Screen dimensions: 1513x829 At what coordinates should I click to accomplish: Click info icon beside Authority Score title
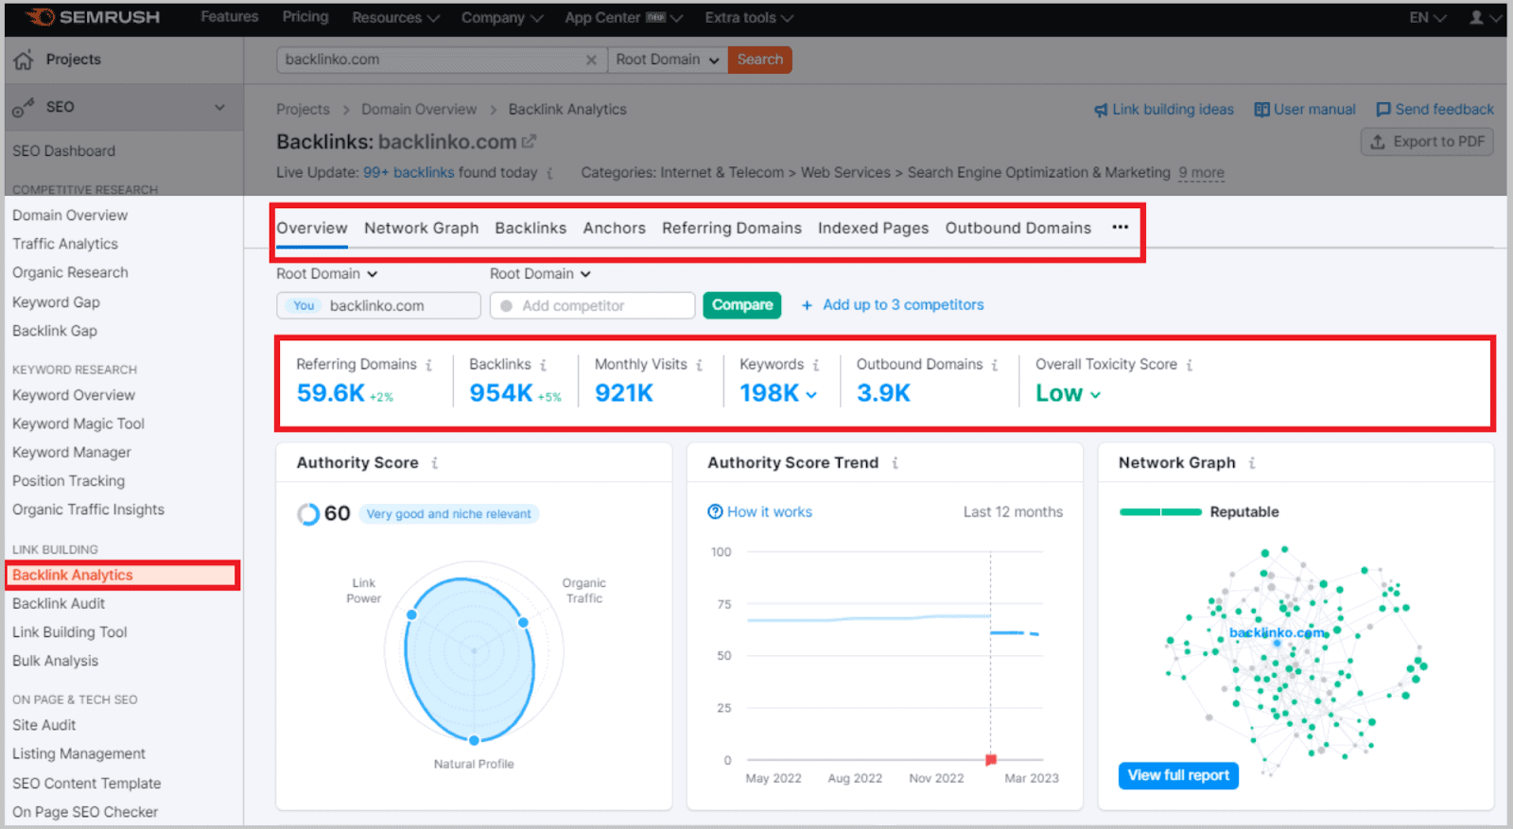click(434, 463)
